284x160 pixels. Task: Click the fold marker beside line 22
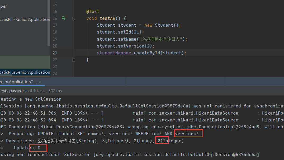point(74,60)
